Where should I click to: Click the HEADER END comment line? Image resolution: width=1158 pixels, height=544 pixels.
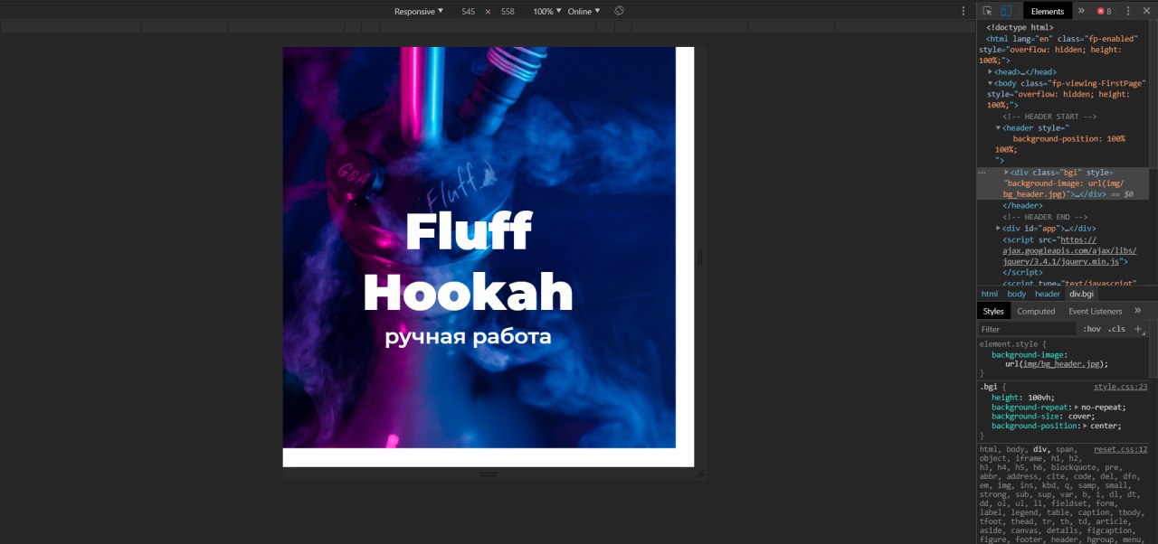[1045, 217]
